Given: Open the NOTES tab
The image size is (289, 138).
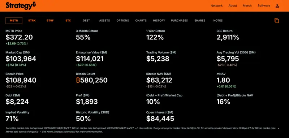Looking at the screenshot, I should [x=218, y=21].
